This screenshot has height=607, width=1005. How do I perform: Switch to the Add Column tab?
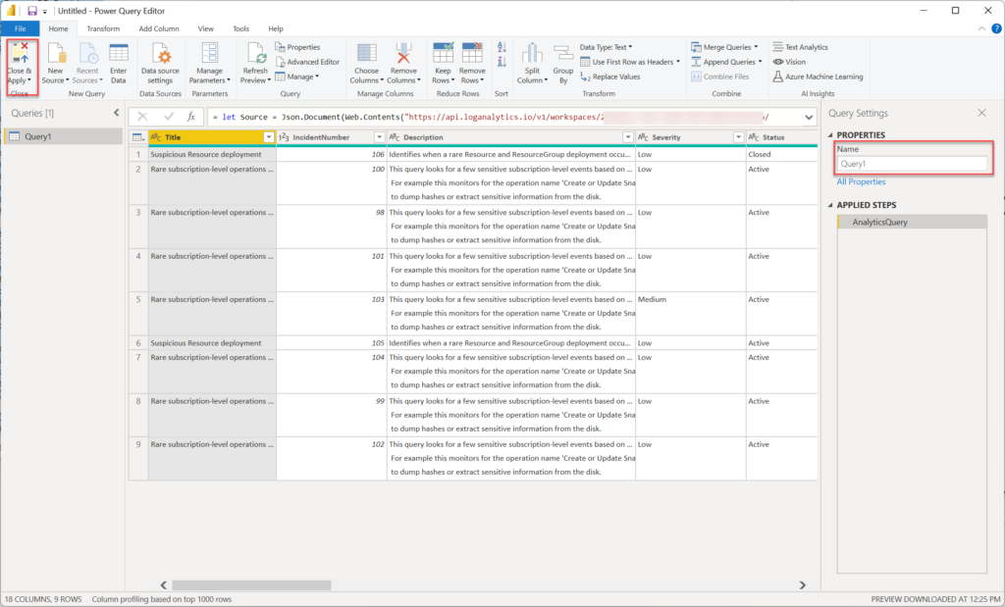(x=159, y=28)
